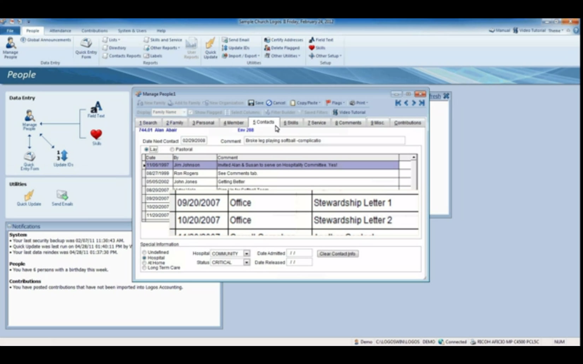The height and width of the screenshot is (364, 583).
Task: Launch Quick Entry Form from the ribbon
Action: (86, 48)
